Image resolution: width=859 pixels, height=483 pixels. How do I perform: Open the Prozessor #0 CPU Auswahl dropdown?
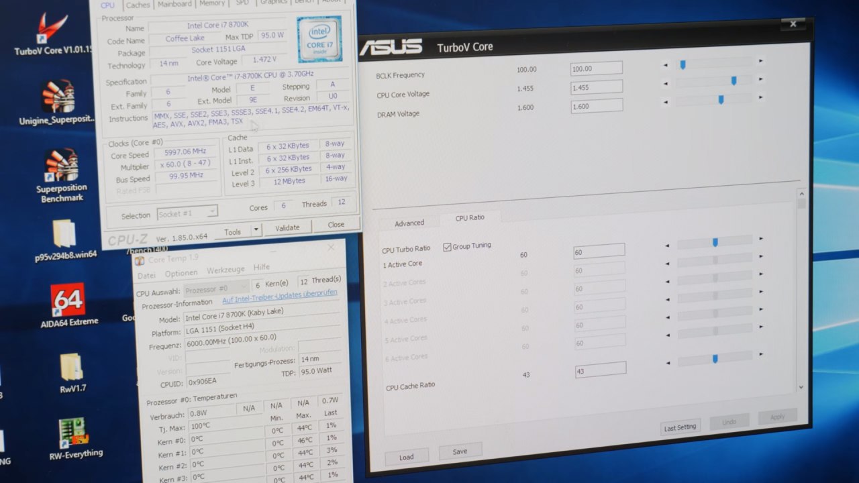click(x=216, y=290)
